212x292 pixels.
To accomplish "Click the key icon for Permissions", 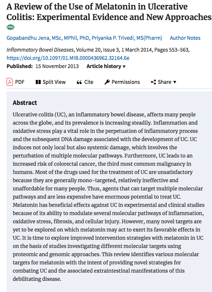I will (x=107, y=82).
